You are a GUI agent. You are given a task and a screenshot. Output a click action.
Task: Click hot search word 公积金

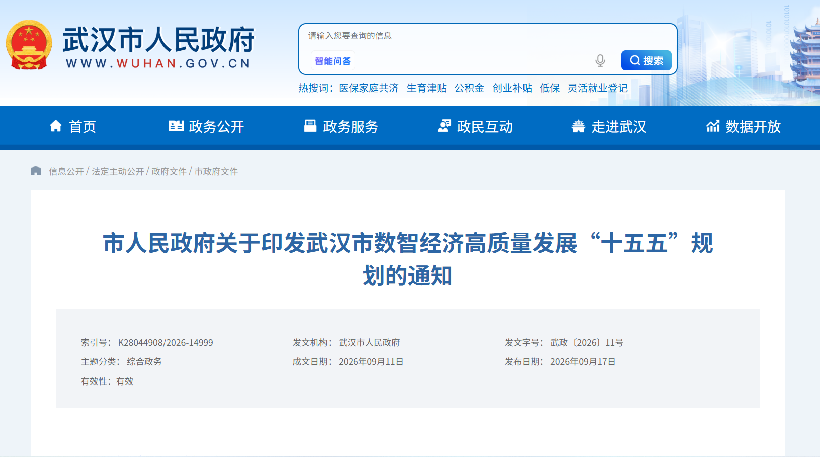coord(469,88)
